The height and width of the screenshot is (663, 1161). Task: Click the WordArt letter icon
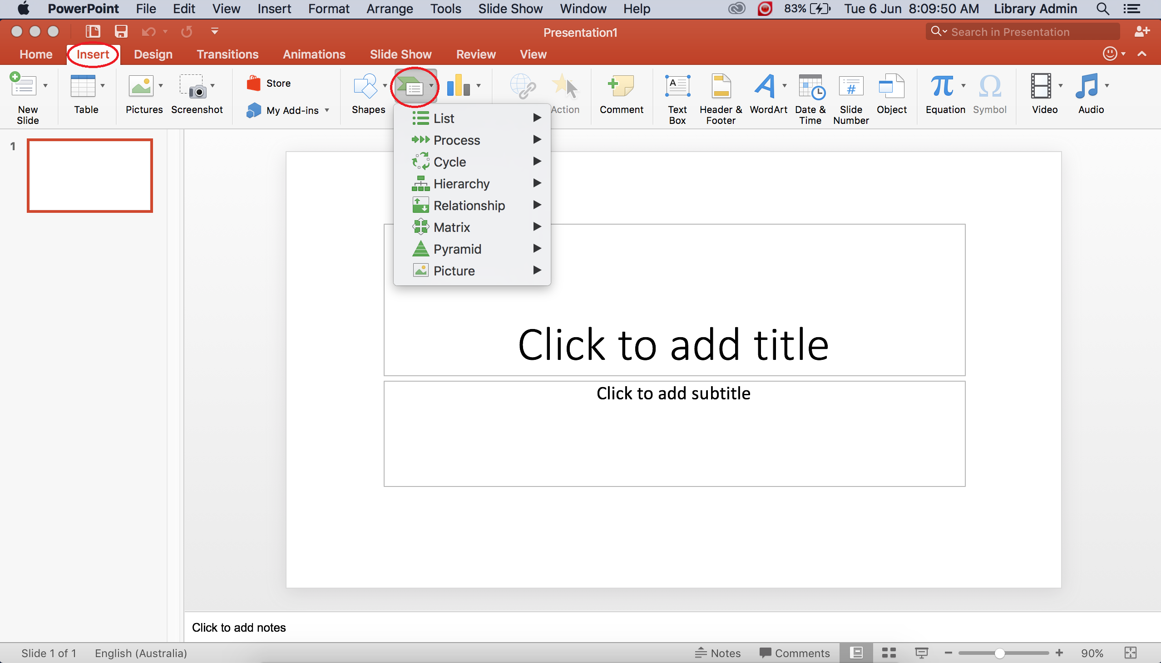click(x=765, y=86)
